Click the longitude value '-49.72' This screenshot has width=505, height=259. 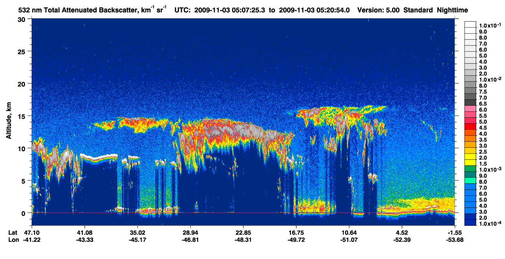pyautogui.click(x=296, y=240)
